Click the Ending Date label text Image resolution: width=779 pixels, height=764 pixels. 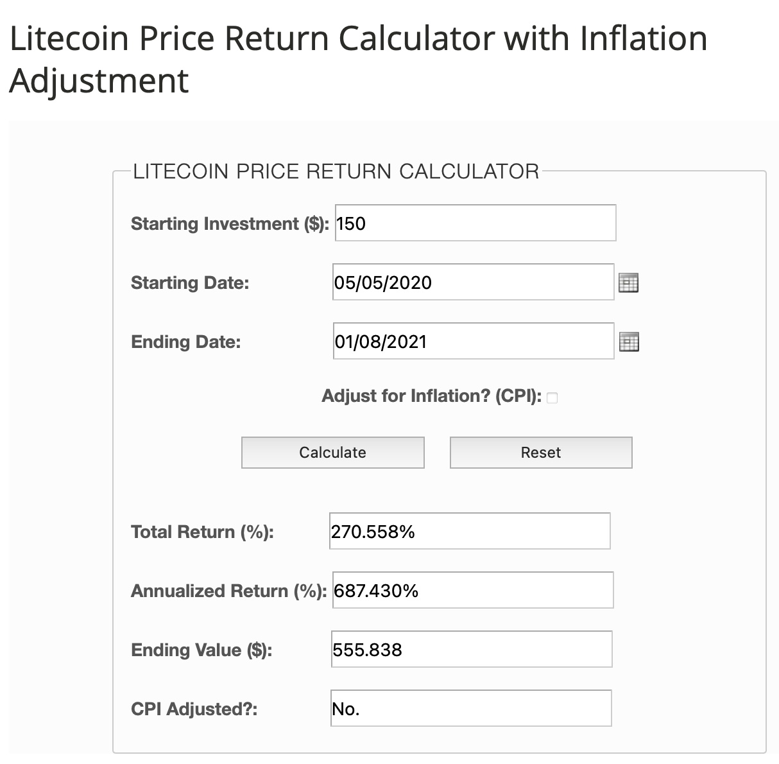pos(186,342)
